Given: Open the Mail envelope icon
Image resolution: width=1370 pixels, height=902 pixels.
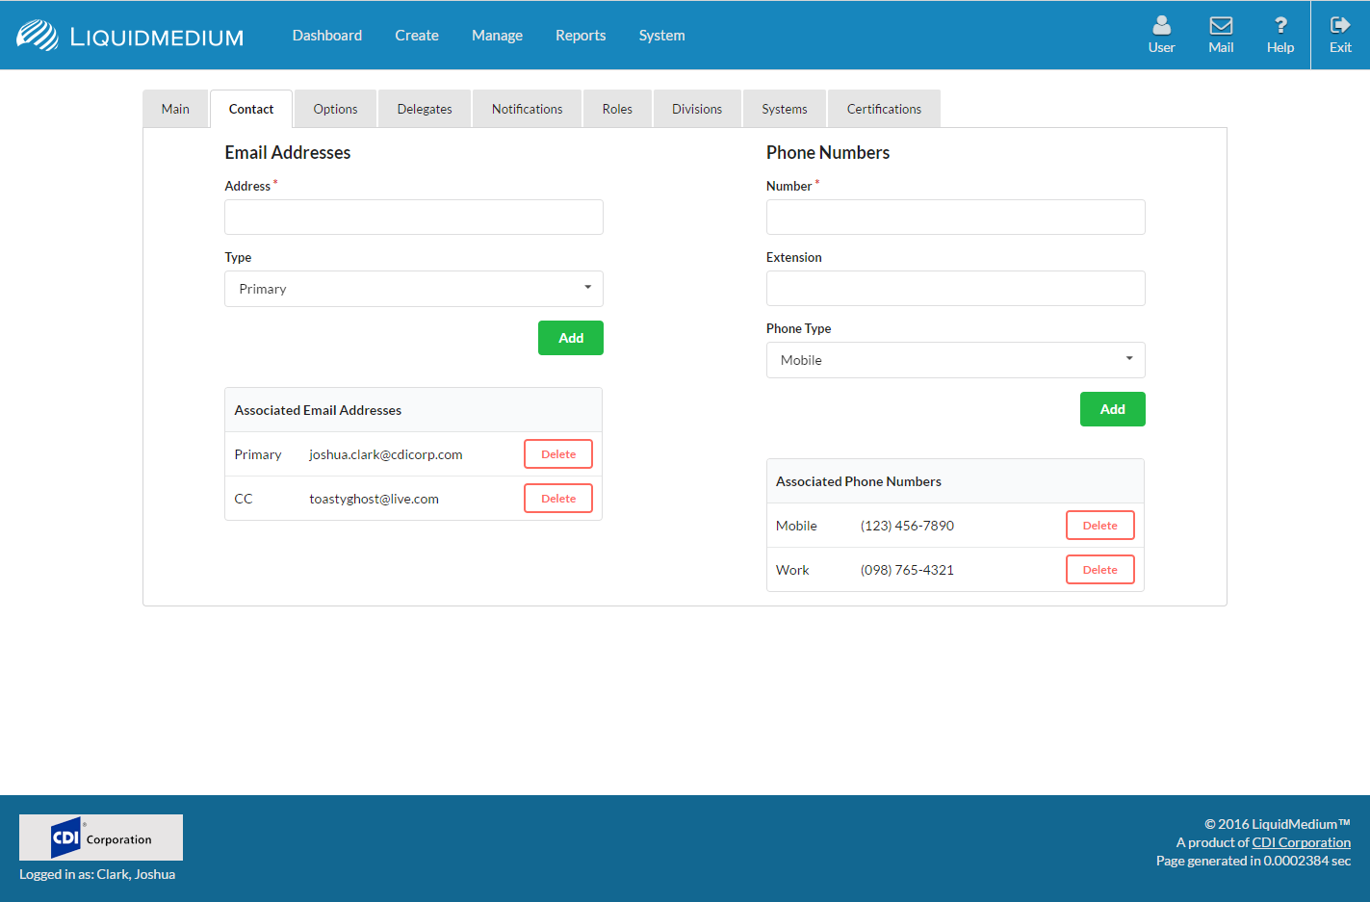Looking at the screenshot, I should click(1221, 27).
